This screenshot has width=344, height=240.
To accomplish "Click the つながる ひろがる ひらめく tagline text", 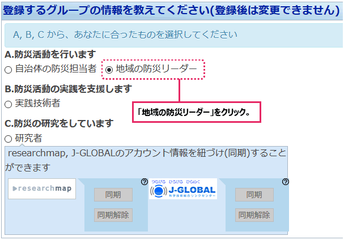I will coord(182,181).
